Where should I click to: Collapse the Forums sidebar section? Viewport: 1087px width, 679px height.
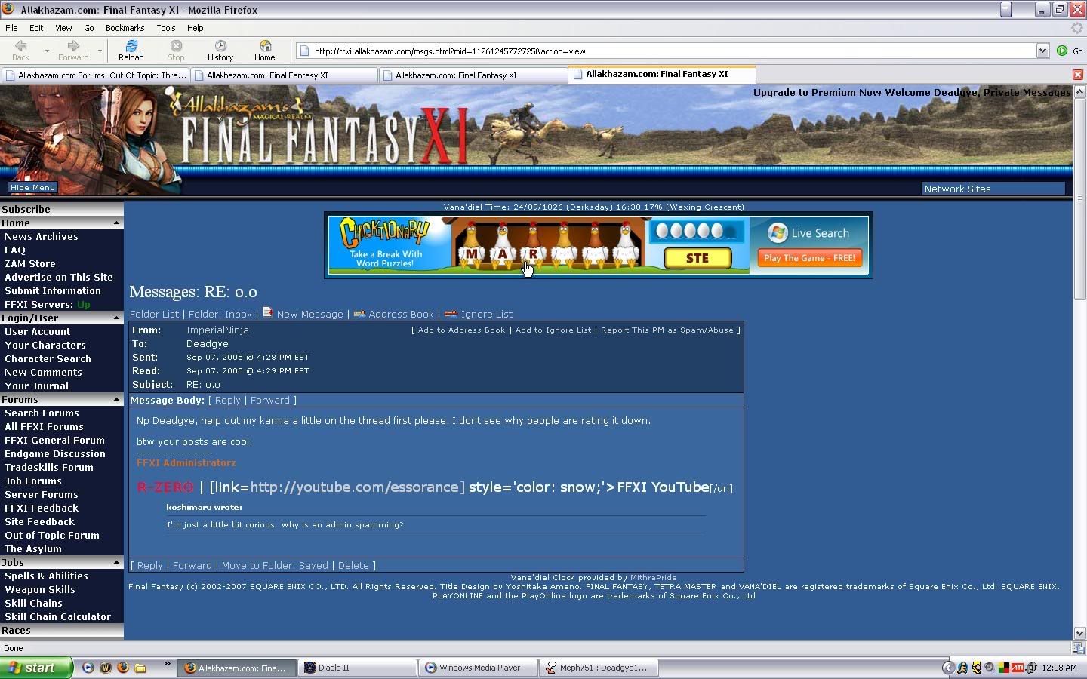click(x=116, y=400)
